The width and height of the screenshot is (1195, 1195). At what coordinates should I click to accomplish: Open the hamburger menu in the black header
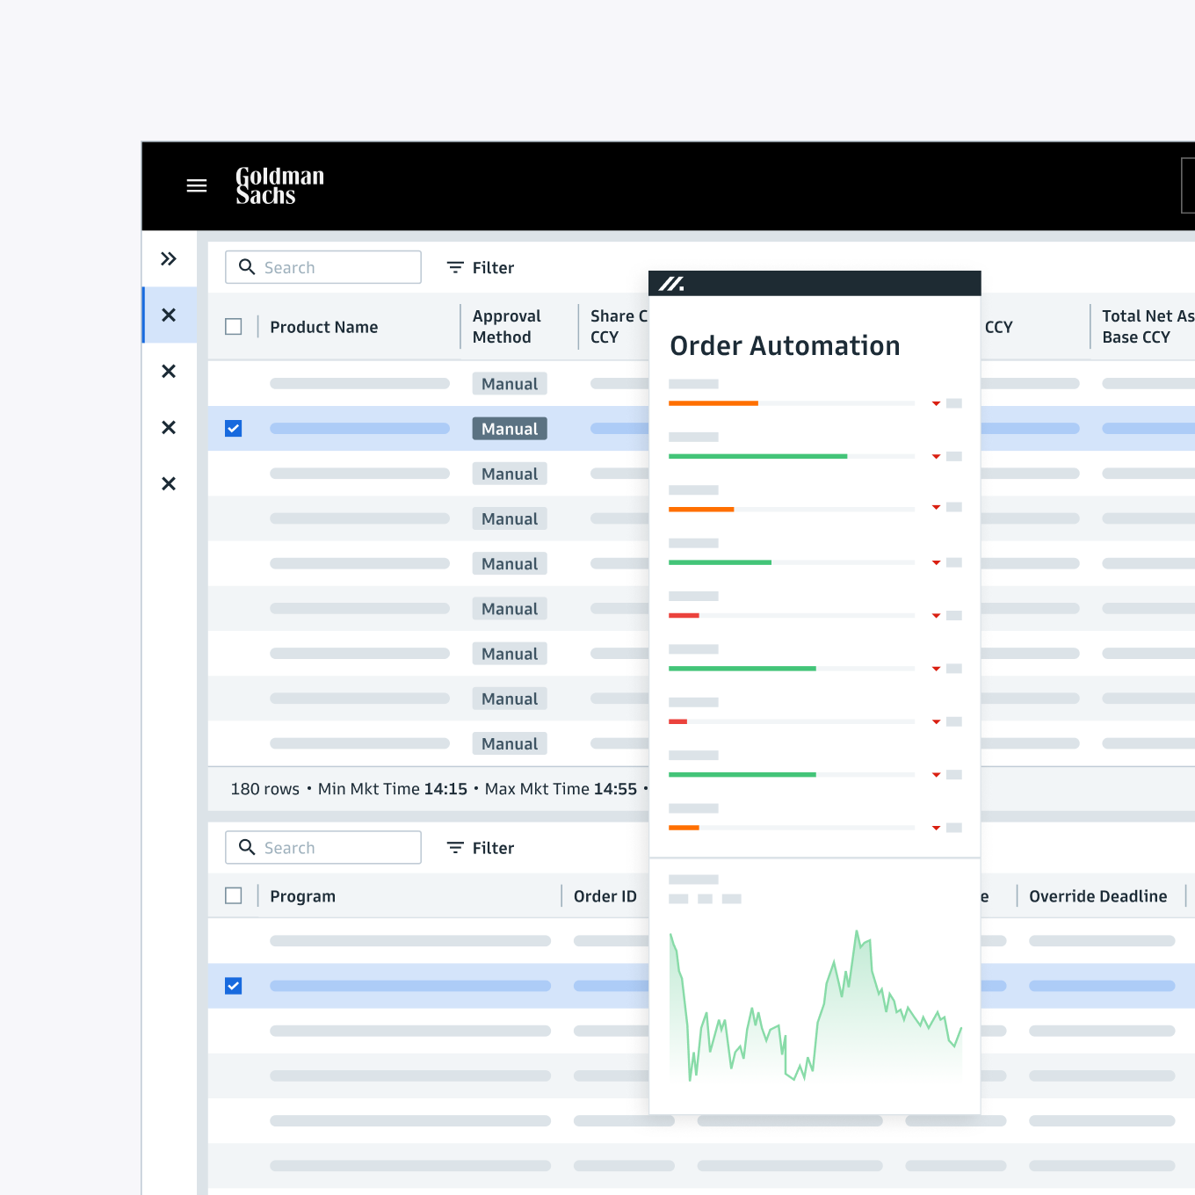[197, 185]
